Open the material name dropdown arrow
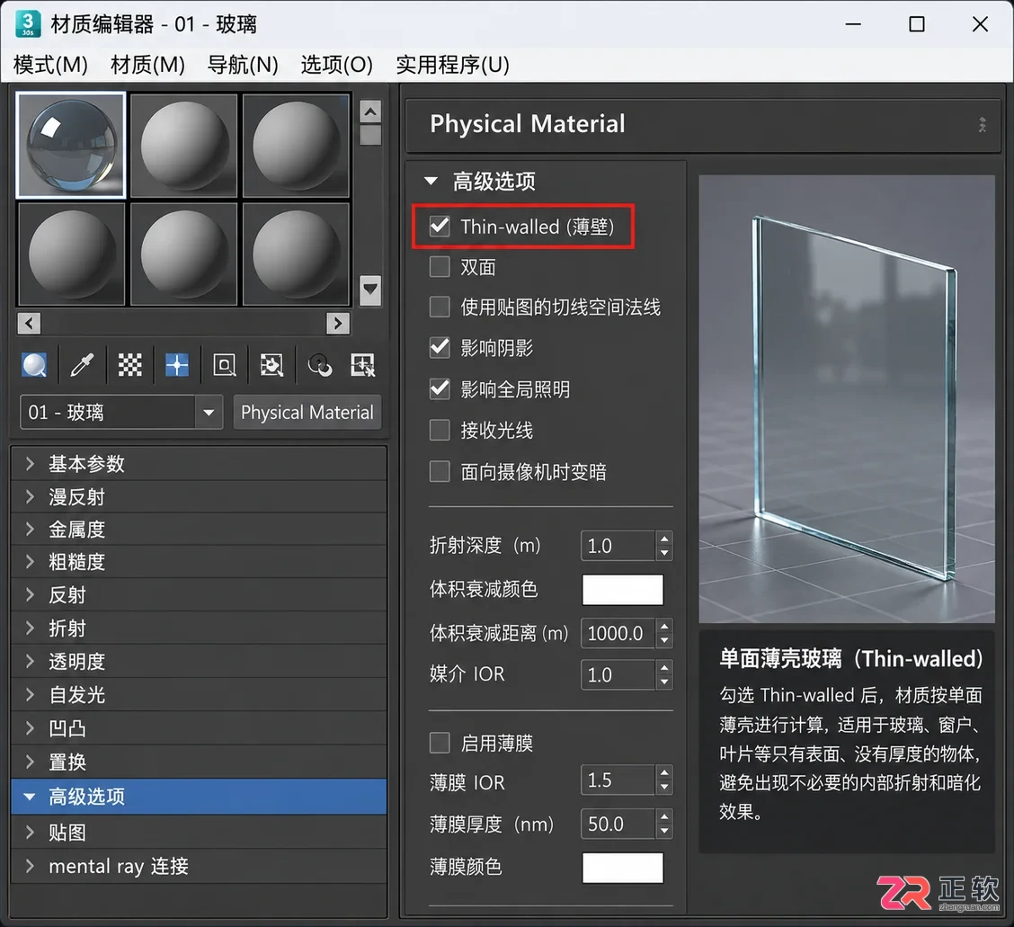Image resolution: width=1014 pixels, height=927 pixels. click(209, 412)
